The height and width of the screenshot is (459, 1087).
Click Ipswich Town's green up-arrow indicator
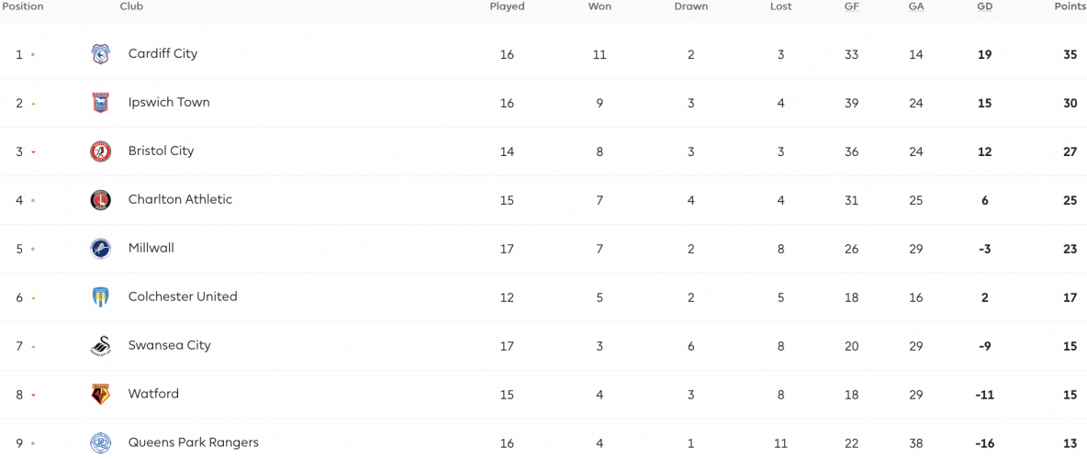[33, 104]
